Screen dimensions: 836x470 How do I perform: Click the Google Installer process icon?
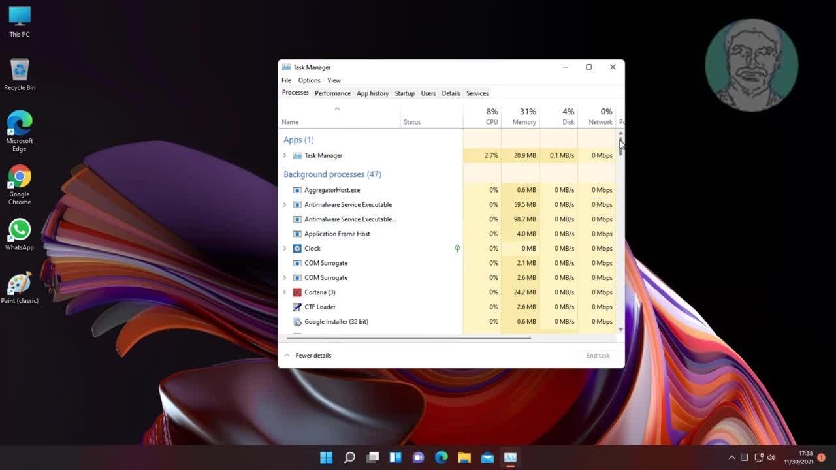(x=297, y=322)
